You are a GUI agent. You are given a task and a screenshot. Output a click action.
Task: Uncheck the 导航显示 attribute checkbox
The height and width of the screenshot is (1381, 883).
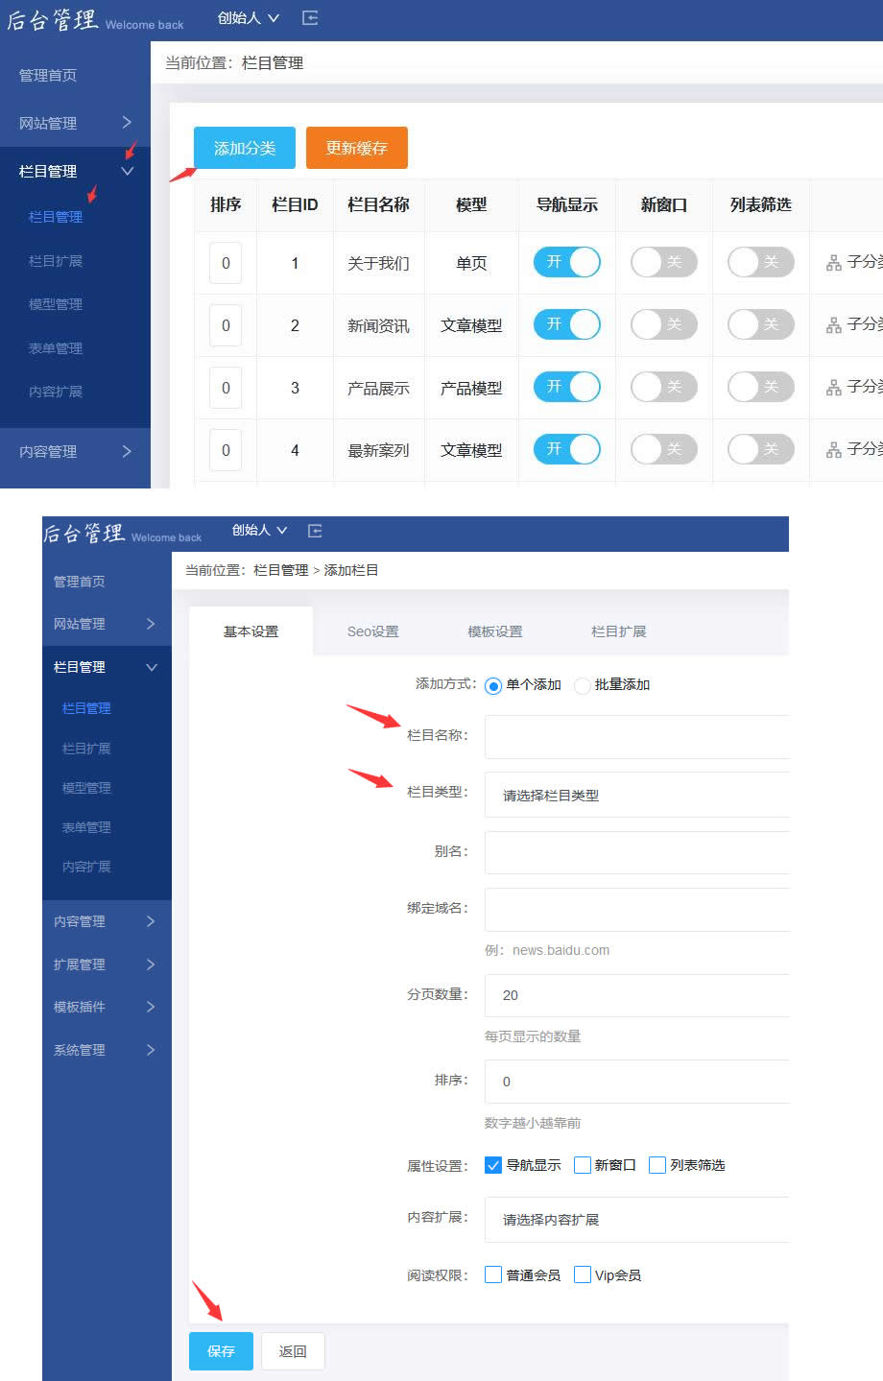[493, 1165]
